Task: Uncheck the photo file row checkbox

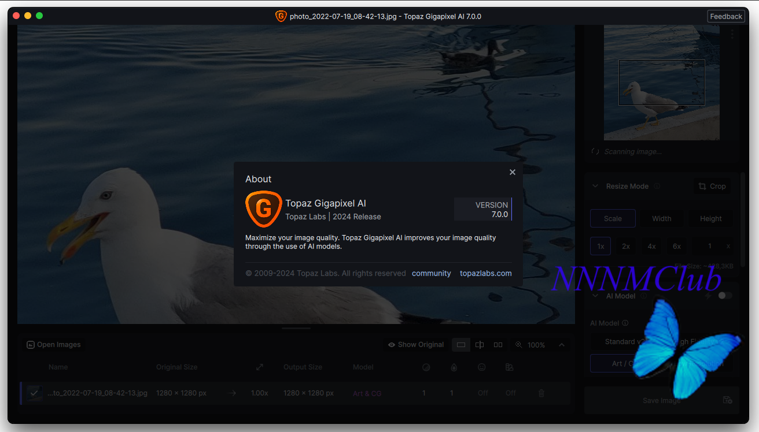Action: pos(34,393)
